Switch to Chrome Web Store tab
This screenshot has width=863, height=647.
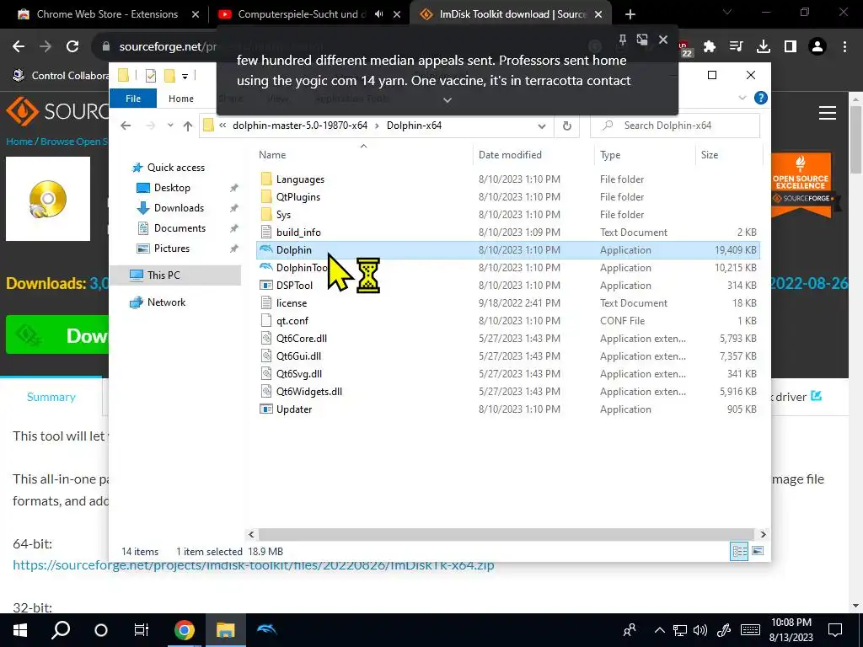coord(107,14)
